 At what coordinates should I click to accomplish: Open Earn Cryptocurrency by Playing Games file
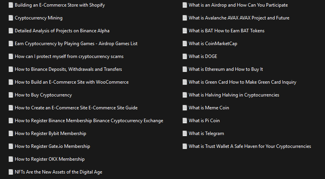(76, 44)
